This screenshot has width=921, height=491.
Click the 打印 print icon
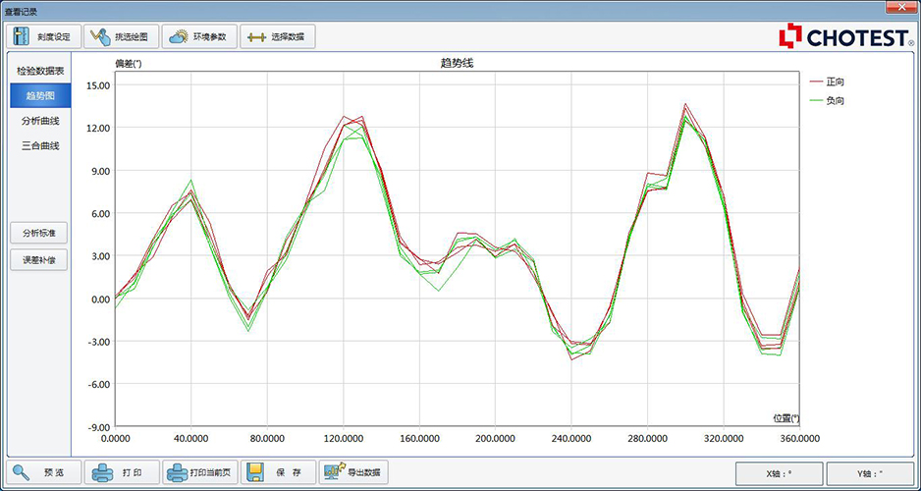click(120, 472)
